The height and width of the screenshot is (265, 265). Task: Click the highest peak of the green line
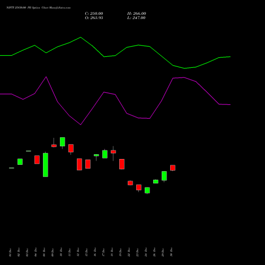(81, 37)
